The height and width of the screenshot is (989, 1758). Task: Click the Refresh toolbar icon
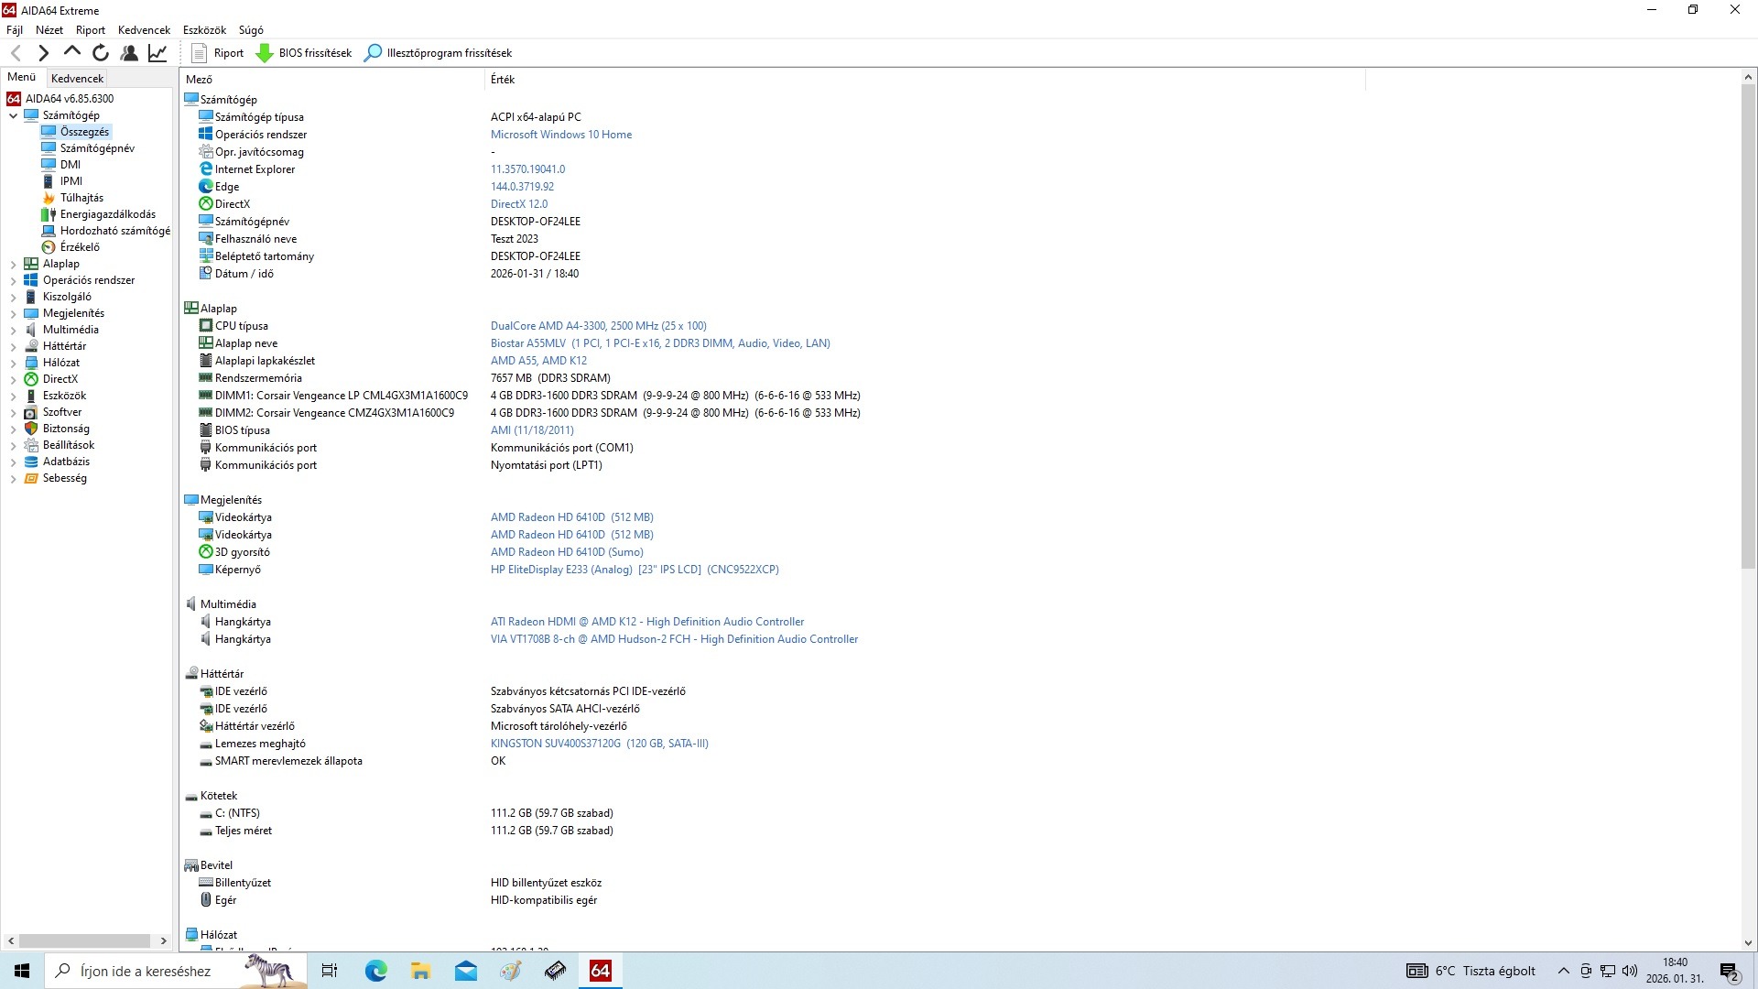(101, 53)
